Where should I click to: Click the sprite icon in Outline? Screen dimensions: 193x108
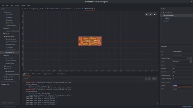(165, 21)
